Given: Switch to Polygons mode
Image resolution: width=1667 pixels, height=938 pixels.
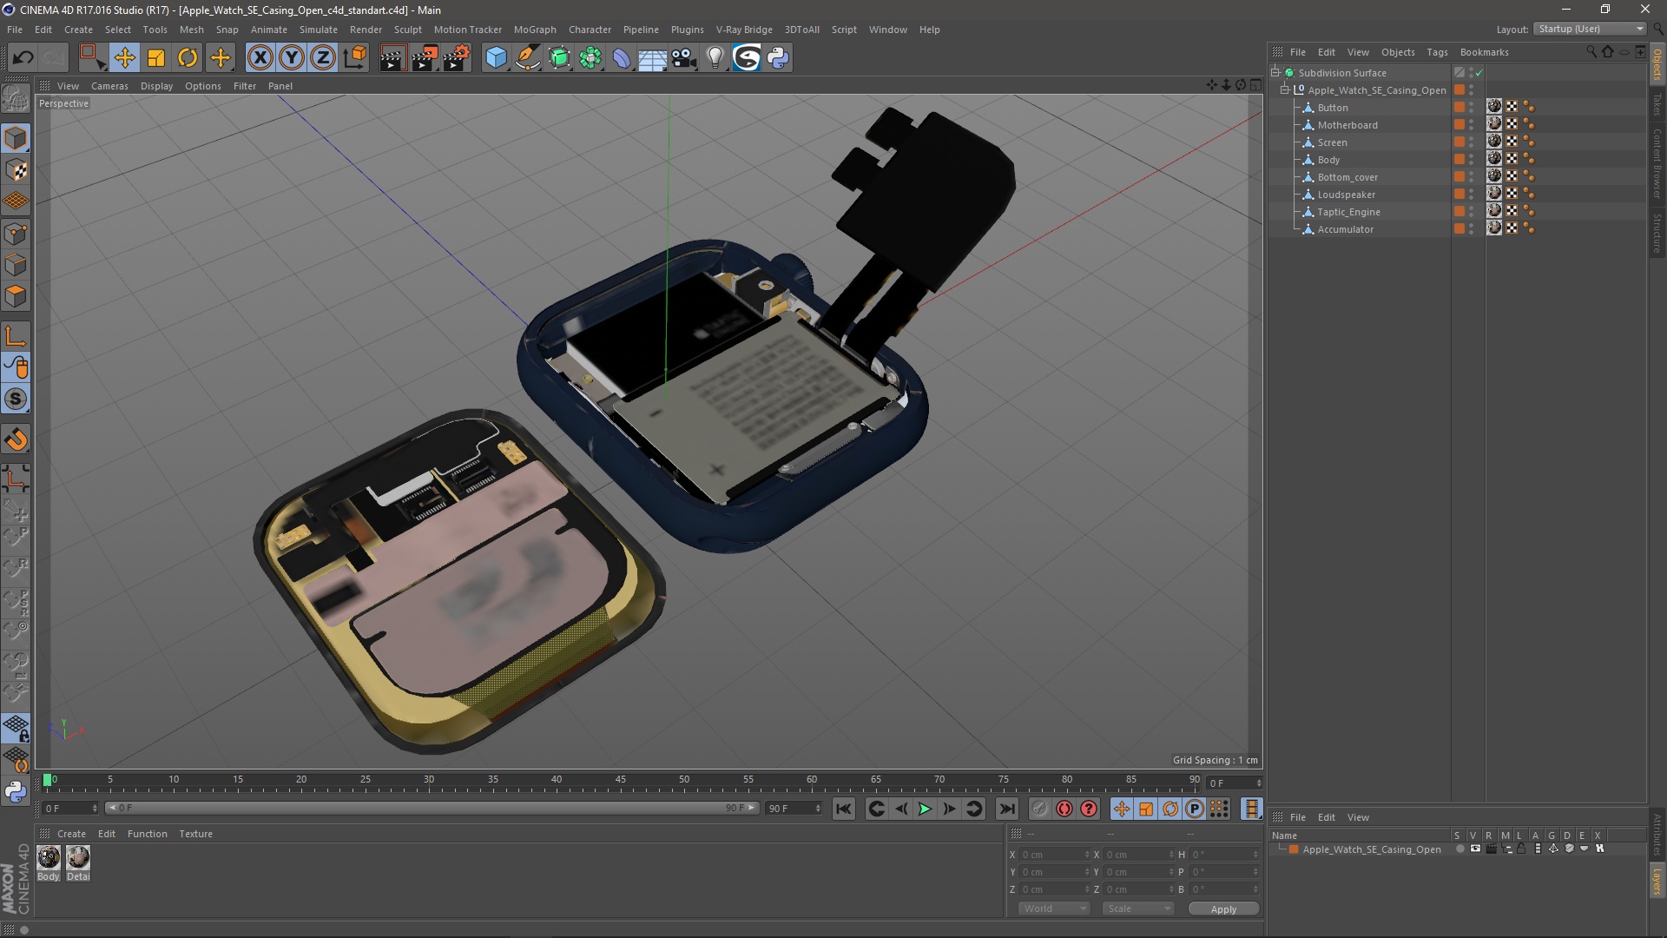Looking at the screenshot, I should click(16, 297).
